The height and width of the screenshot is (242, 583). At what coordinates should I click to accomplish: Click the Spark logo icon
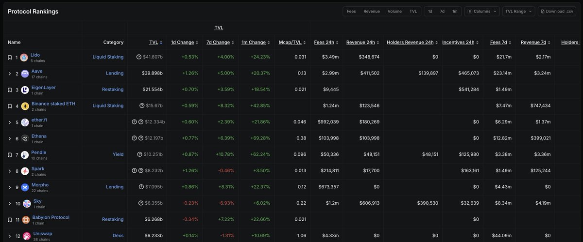[x=25, y=171]
